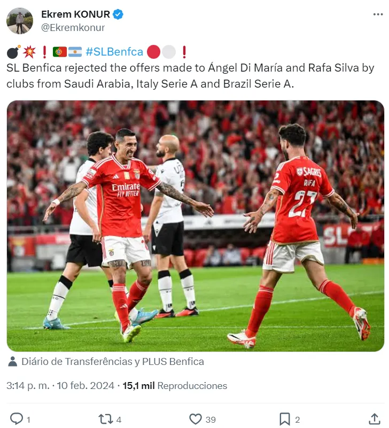Screen dimensions: 389x428
Task: View the 15,1 mil Reproducciones count
Action: click(175, 386)
